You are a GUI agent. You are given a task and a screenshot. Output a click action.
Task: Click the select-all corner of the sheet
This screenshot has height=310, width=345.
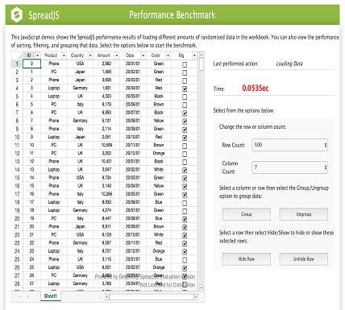[x=17, y=56]
